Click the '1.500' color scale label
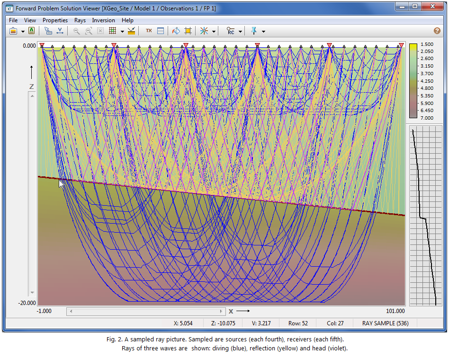This screenshot has width=449, height=357. tap(427, 44)
